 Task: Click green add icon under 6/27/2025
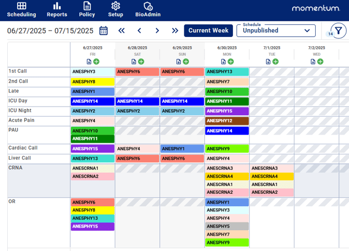(96, 61)
